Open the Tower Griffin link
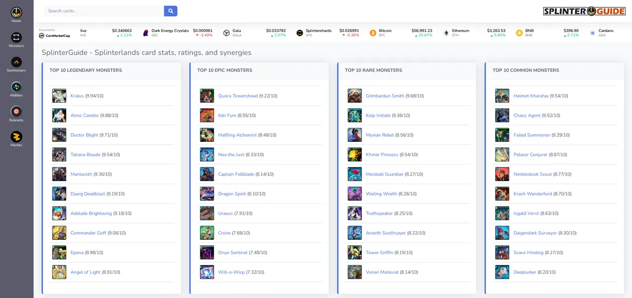Viewport: 632px width, 298px height. pyautogui.click(x=379, y=253)
